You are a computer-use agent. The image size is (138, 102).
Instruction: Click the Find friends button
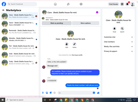pos(113,4)
